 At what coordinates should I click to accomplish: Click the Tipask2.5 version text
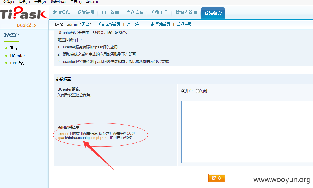click(24, 25)
